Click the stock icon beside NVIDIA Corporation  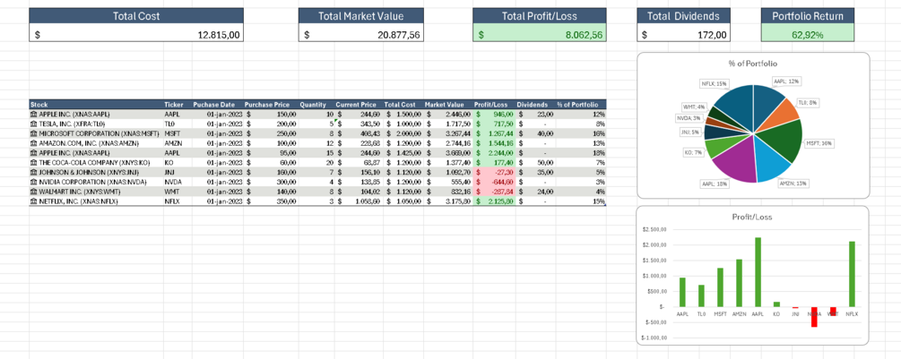pyautogui.click(x=34, y=181)
